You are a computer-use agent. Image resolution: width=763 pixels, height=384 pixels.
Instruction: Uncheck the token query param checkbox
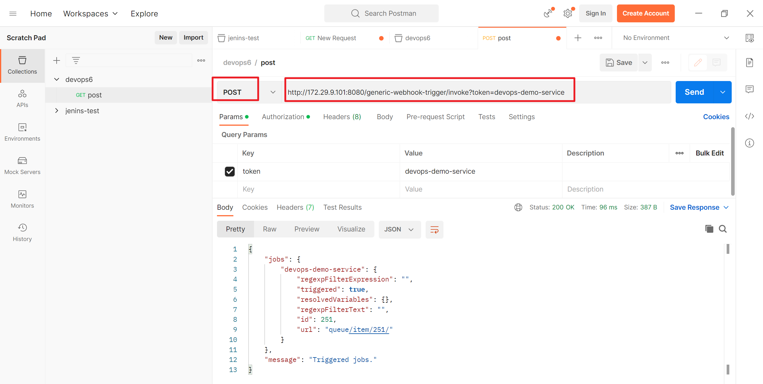[230, 171]
